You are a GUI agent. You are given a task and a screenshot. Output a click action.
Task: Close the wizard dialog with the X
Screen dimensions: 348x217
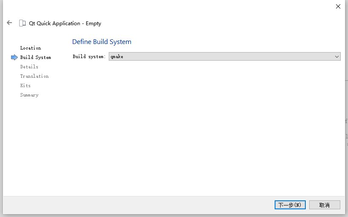[338, 6]
